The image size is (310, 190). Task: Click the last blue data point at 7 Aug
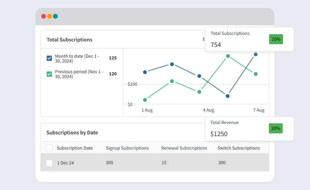point(256,54)
